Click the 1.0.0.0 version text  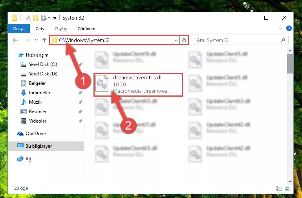coord(119,84)
